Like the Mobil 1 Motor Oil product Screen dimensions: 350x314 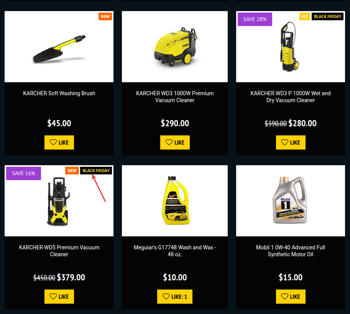pos(291,296)
